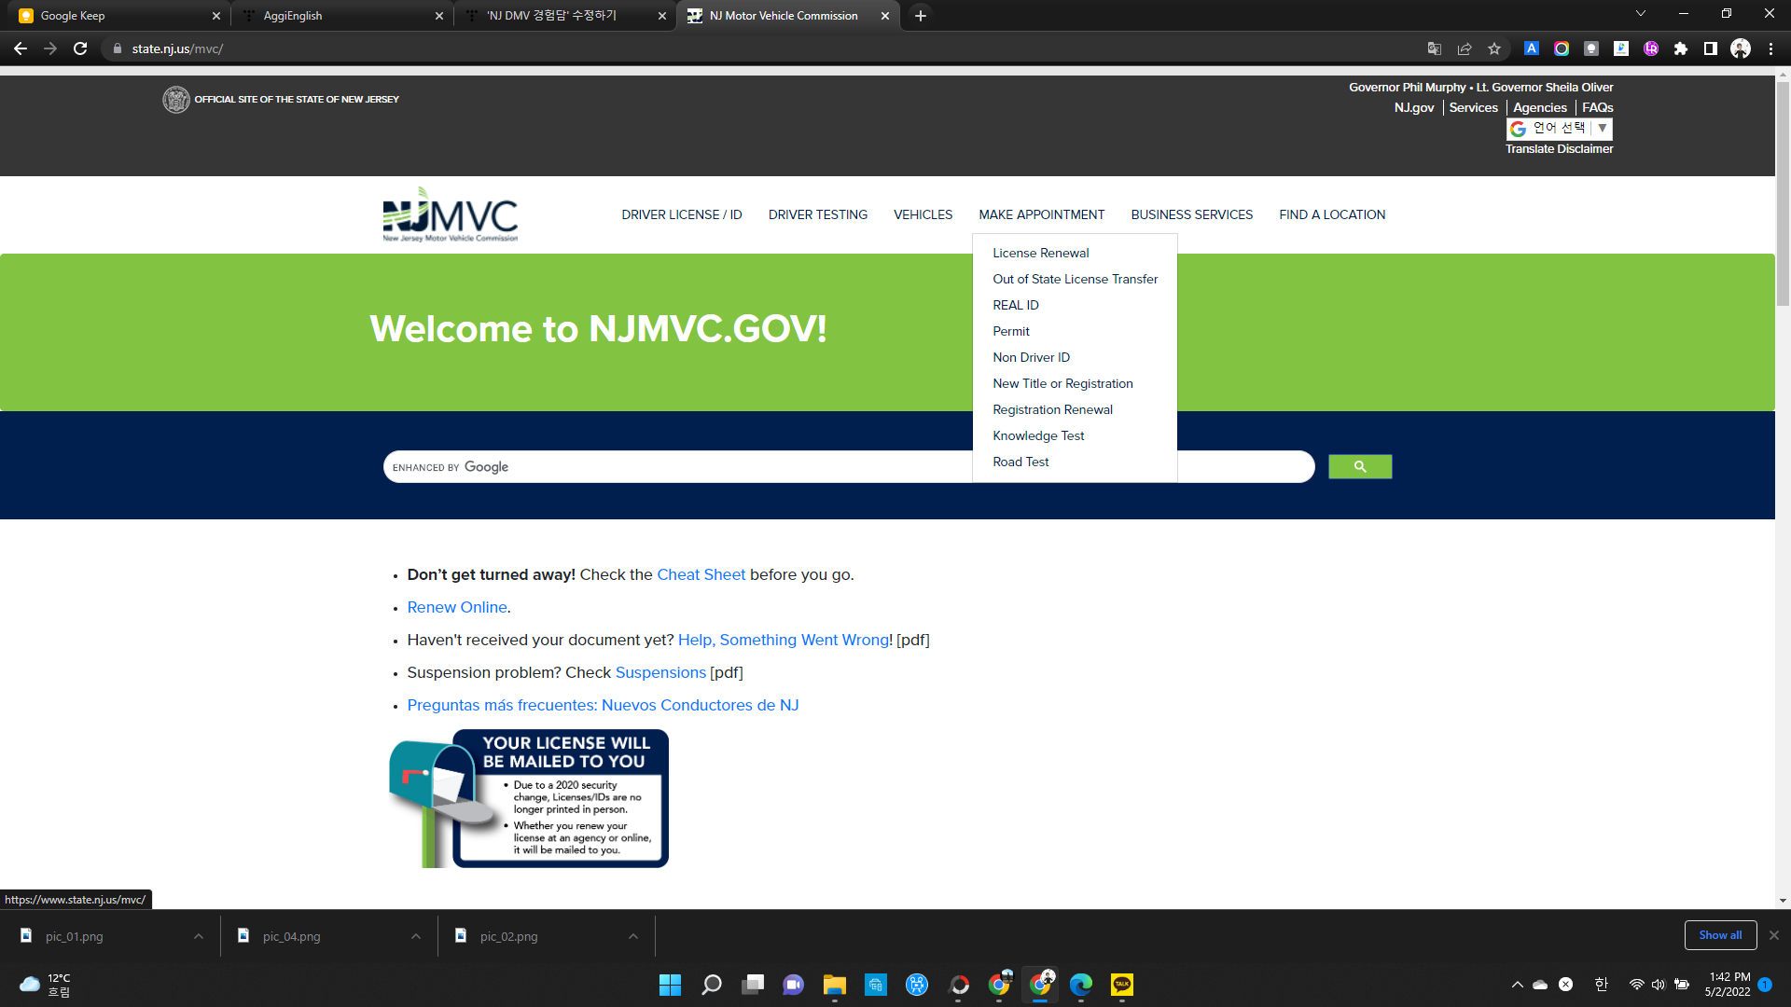Click Show all downloads button
The image size is (1791, 1007).
click(1719, 935)
